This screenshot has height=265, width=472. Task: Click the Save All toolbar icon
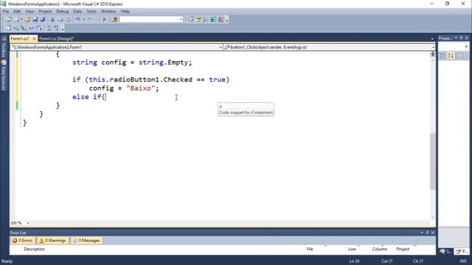pyautogui.click(x=43, y=20)
